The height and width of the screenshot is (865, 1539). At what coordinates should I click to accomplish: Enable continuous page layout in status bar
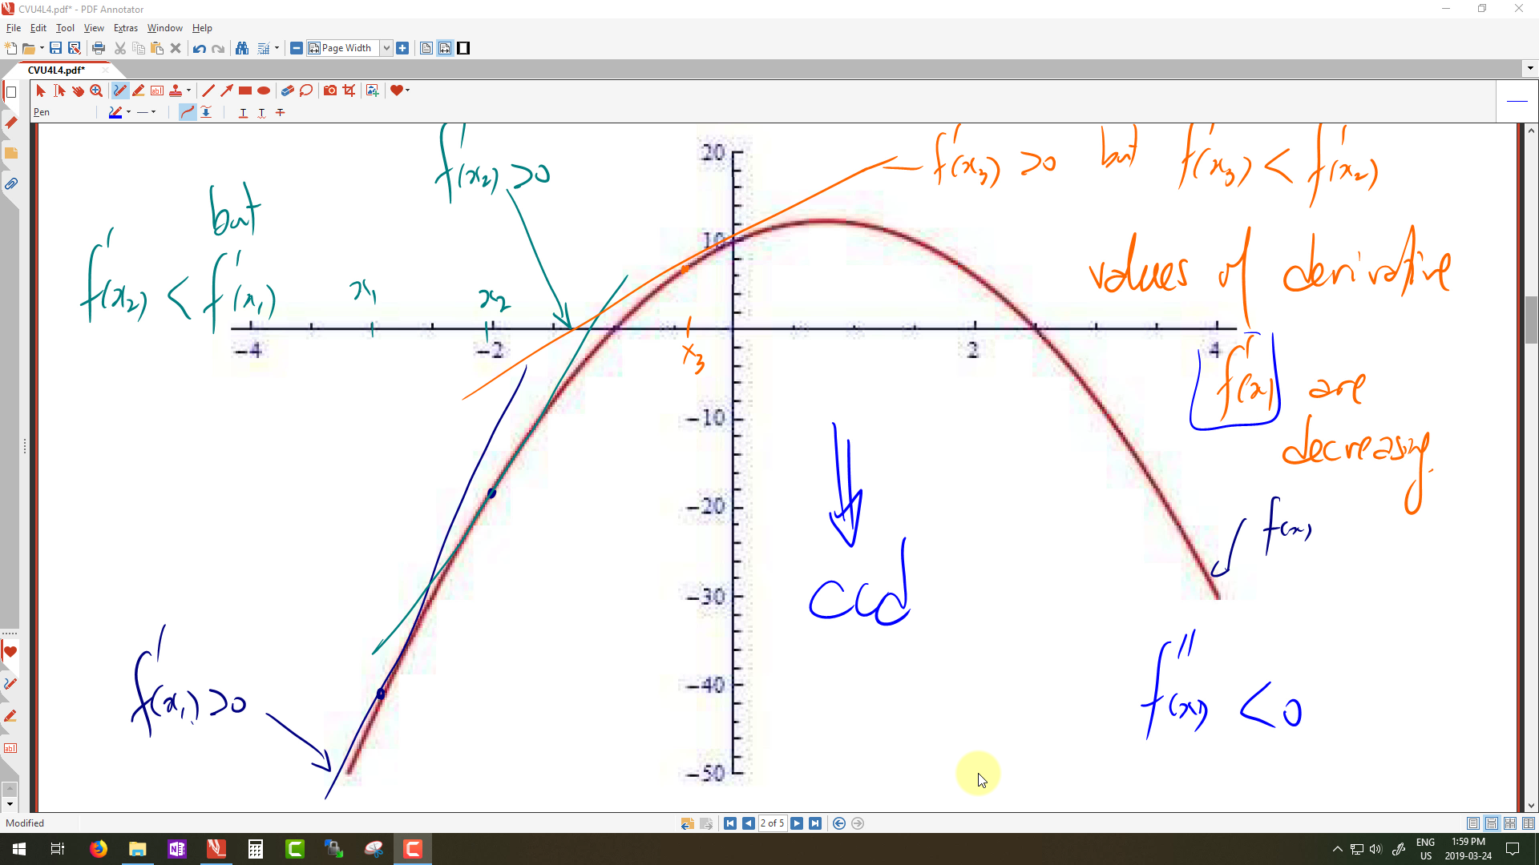click(x=1492, y=823)
